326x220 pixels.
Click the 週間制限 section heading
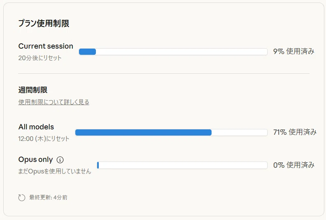point(33,90)
